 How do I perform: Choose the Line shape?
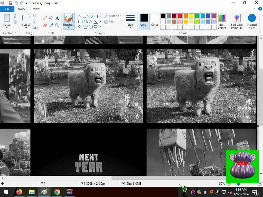pos(80,16)
